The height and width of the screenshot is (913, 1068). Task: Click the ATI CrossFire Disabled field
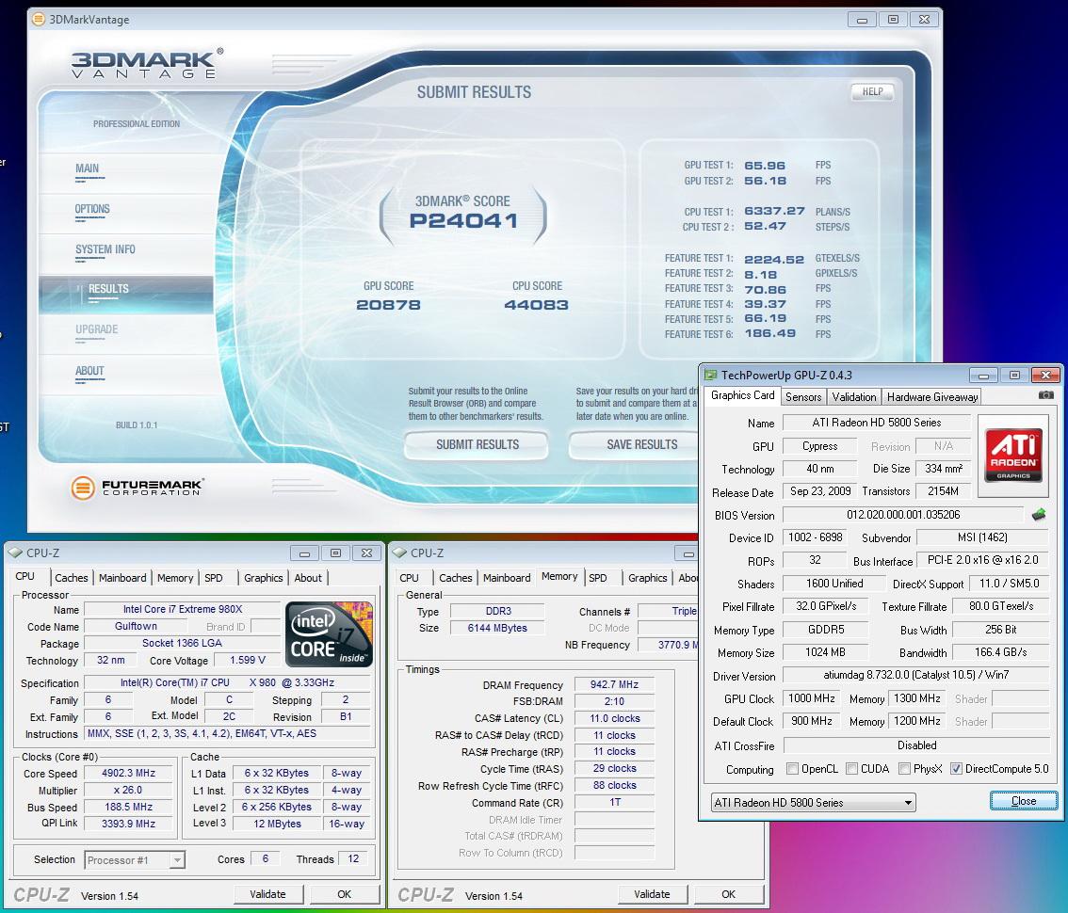(x=916, y=745)
